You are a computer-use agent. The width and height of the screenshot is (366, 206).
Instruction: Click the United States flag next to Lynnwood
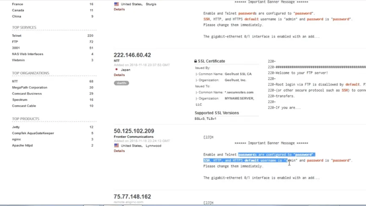(116, 146)
